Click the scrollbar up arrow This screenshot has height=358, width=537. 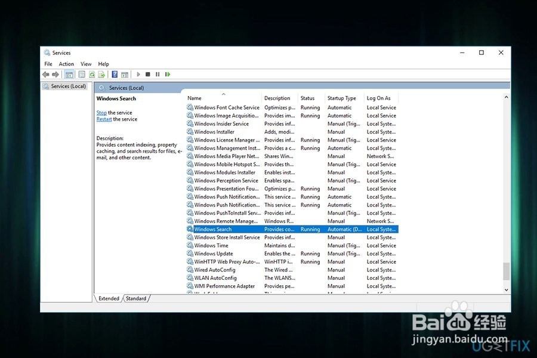[506, 97]
